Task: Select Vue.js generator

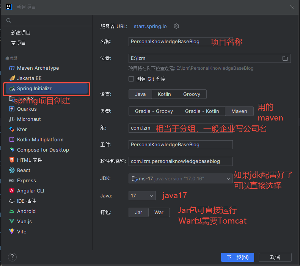Action: pyautogui.click(x=47, y=221)
